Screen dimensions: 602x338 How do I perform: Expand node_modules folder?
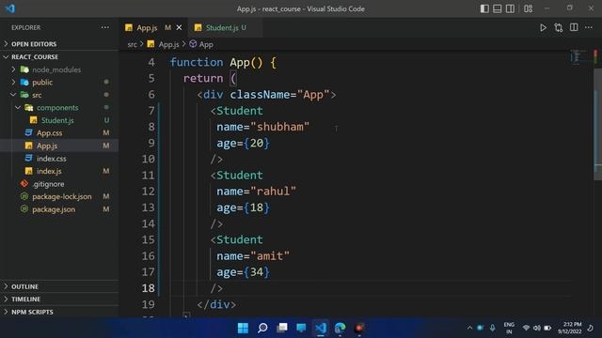pyautogui.click(x=56, y=69)
